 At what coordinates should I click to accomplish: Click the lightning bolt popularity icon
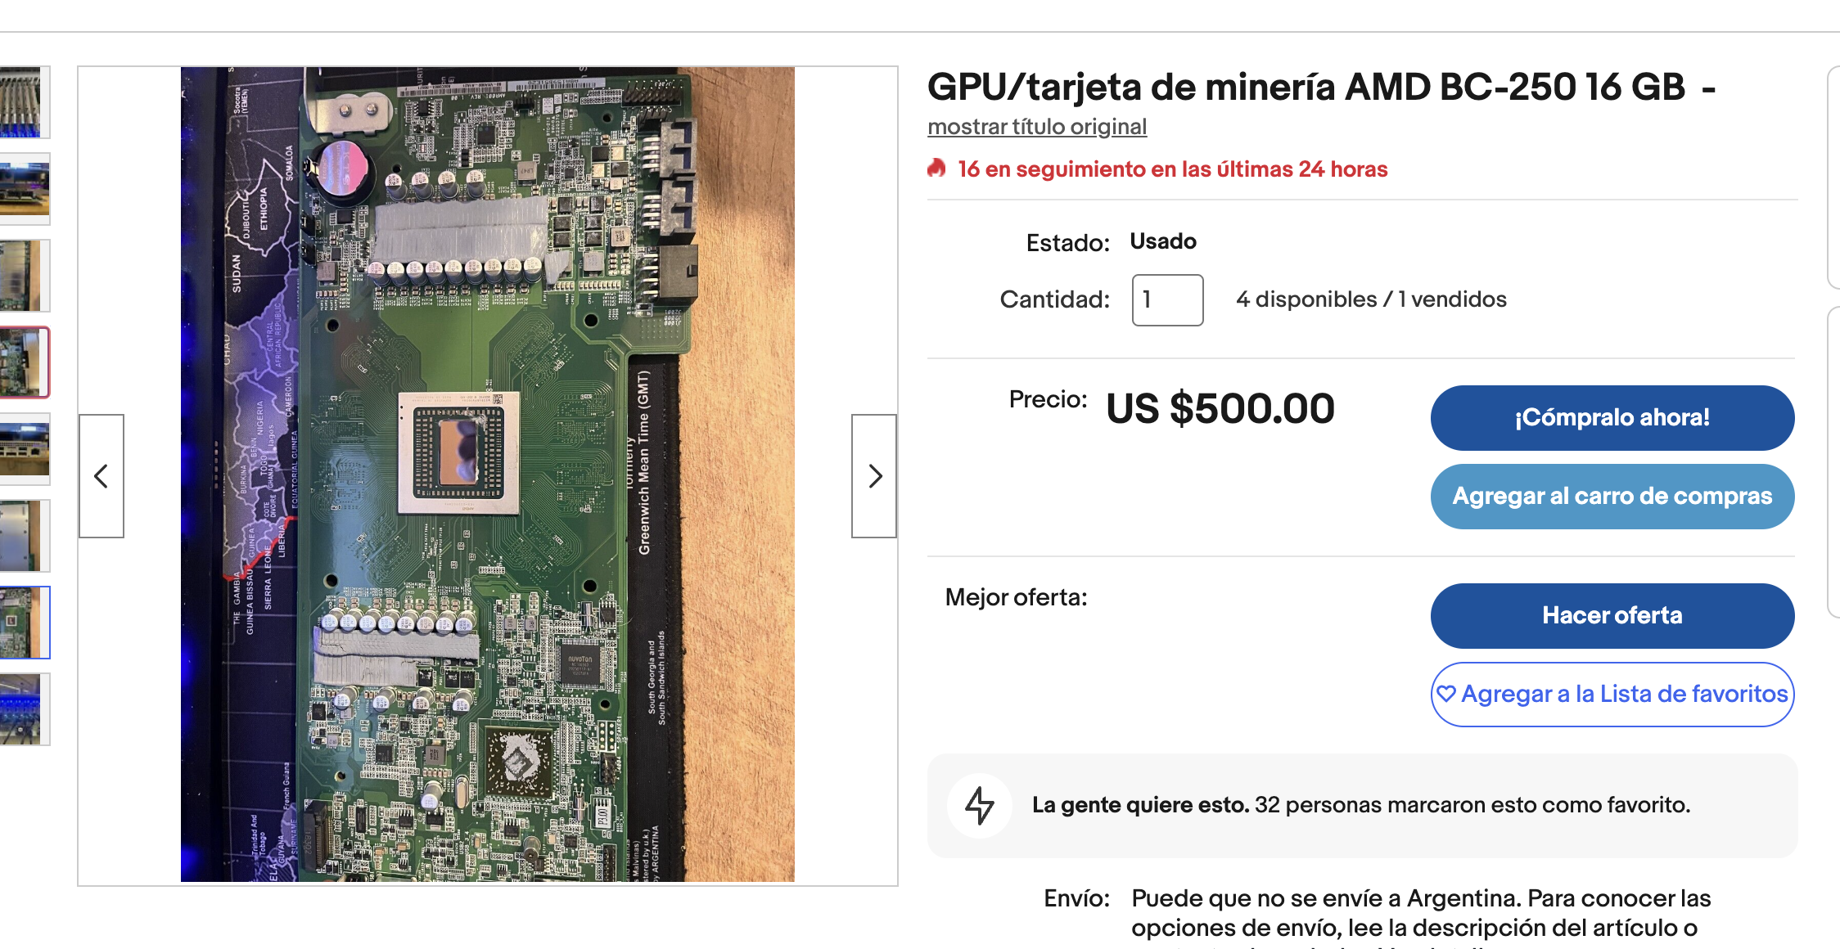980,806
